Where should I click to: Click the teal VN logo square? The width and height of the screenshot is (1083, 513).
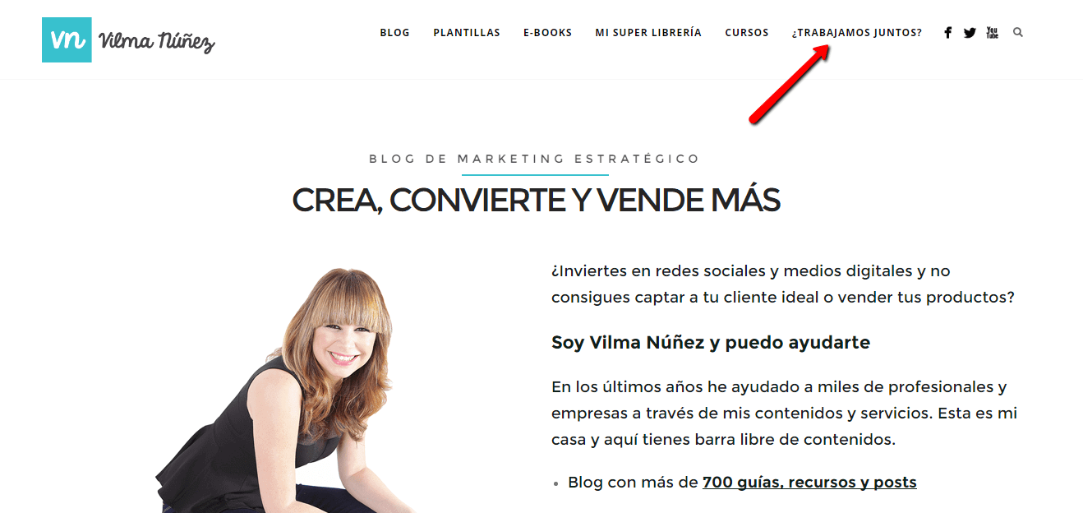point(67,39)
